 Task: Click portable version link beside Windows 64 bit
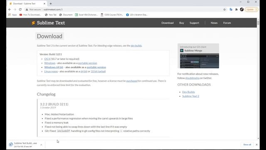coord(96,67)
